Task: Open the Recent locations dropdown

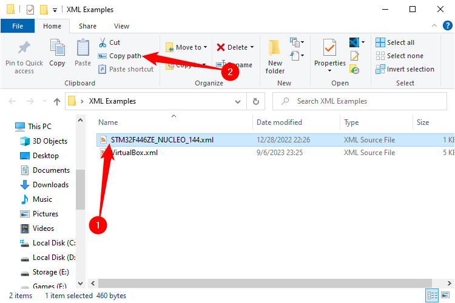Action: [44, 101]
